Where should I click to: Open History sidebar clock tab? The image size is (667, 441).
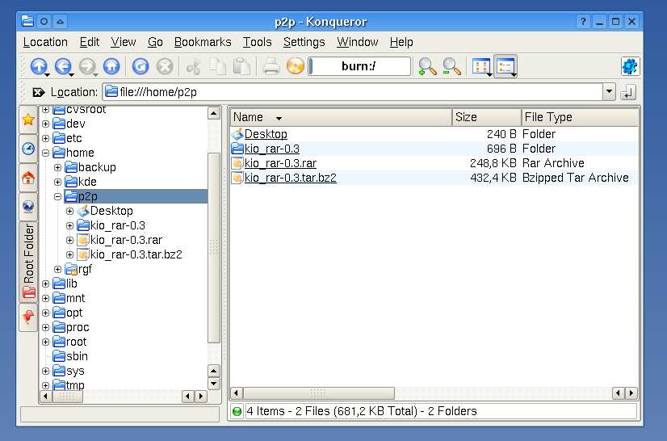(x=28, y=149)
